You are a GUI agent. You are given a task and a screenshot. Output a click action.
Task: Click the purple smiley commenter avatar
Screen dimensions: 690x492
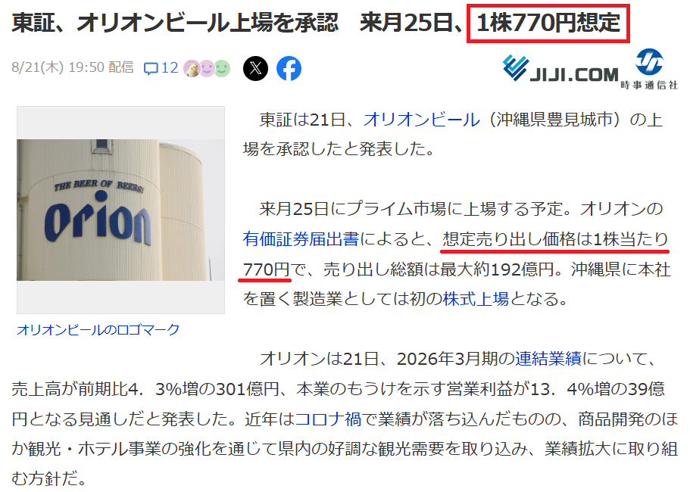(207, 69)
